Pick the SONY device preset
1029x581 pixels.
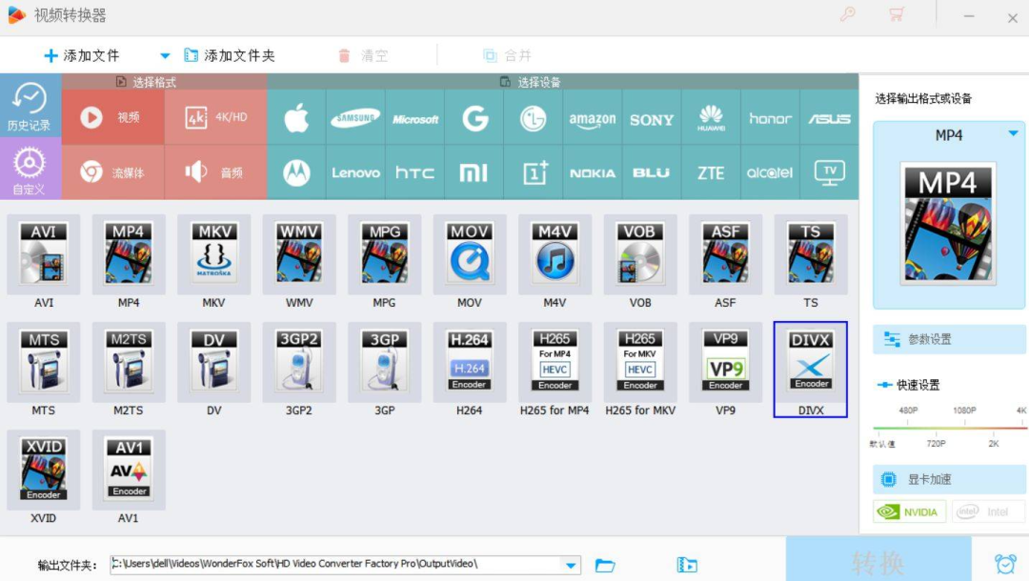[x=652, y=118]
